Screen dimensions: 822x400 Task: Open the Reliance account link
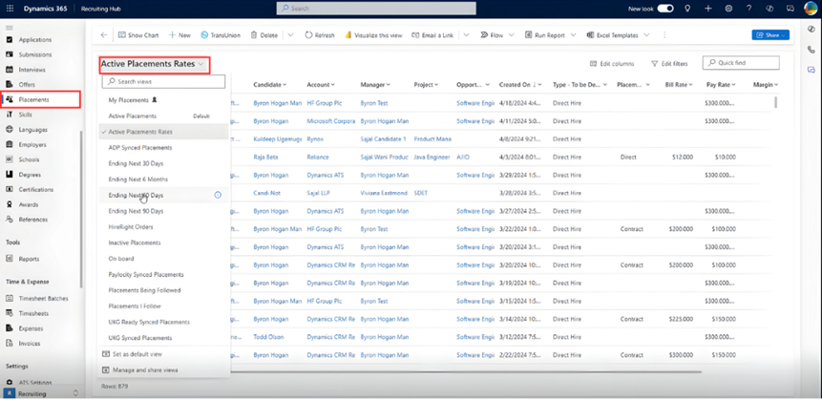click(x=318, y=157)
